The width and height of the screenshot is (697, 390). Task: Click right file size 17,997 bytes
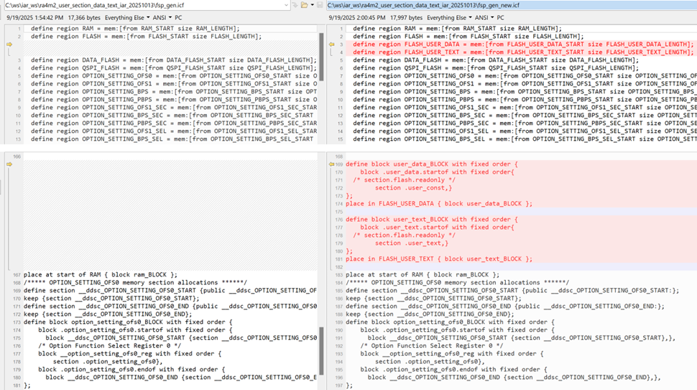point(406,18)
